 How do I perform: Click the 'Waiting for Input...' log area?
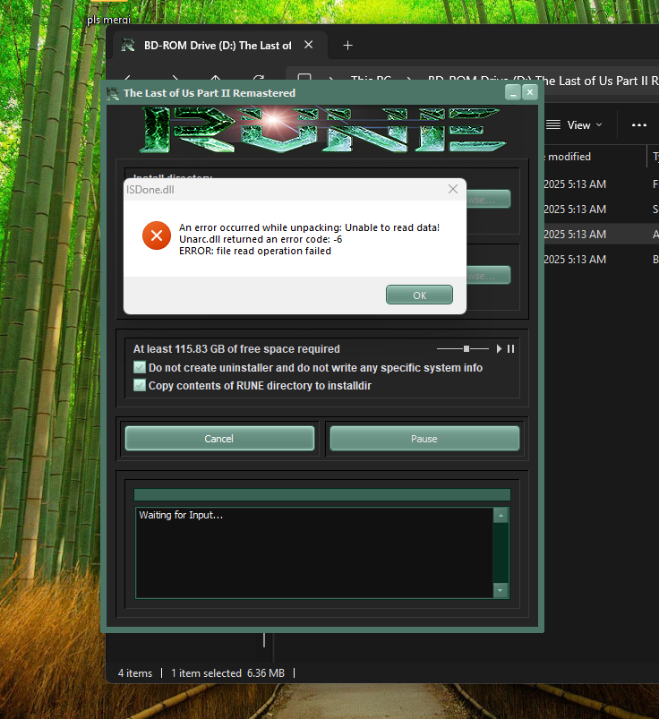coord(314,552)
